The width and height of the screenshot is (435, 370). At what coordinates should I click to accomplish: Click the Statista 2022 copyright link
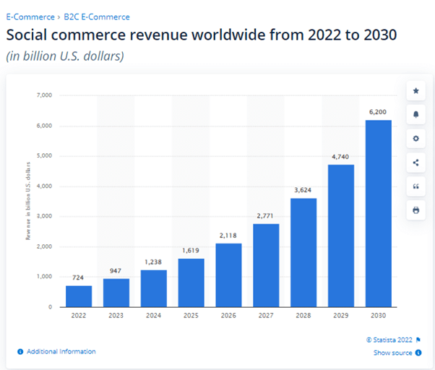point(389,340)
